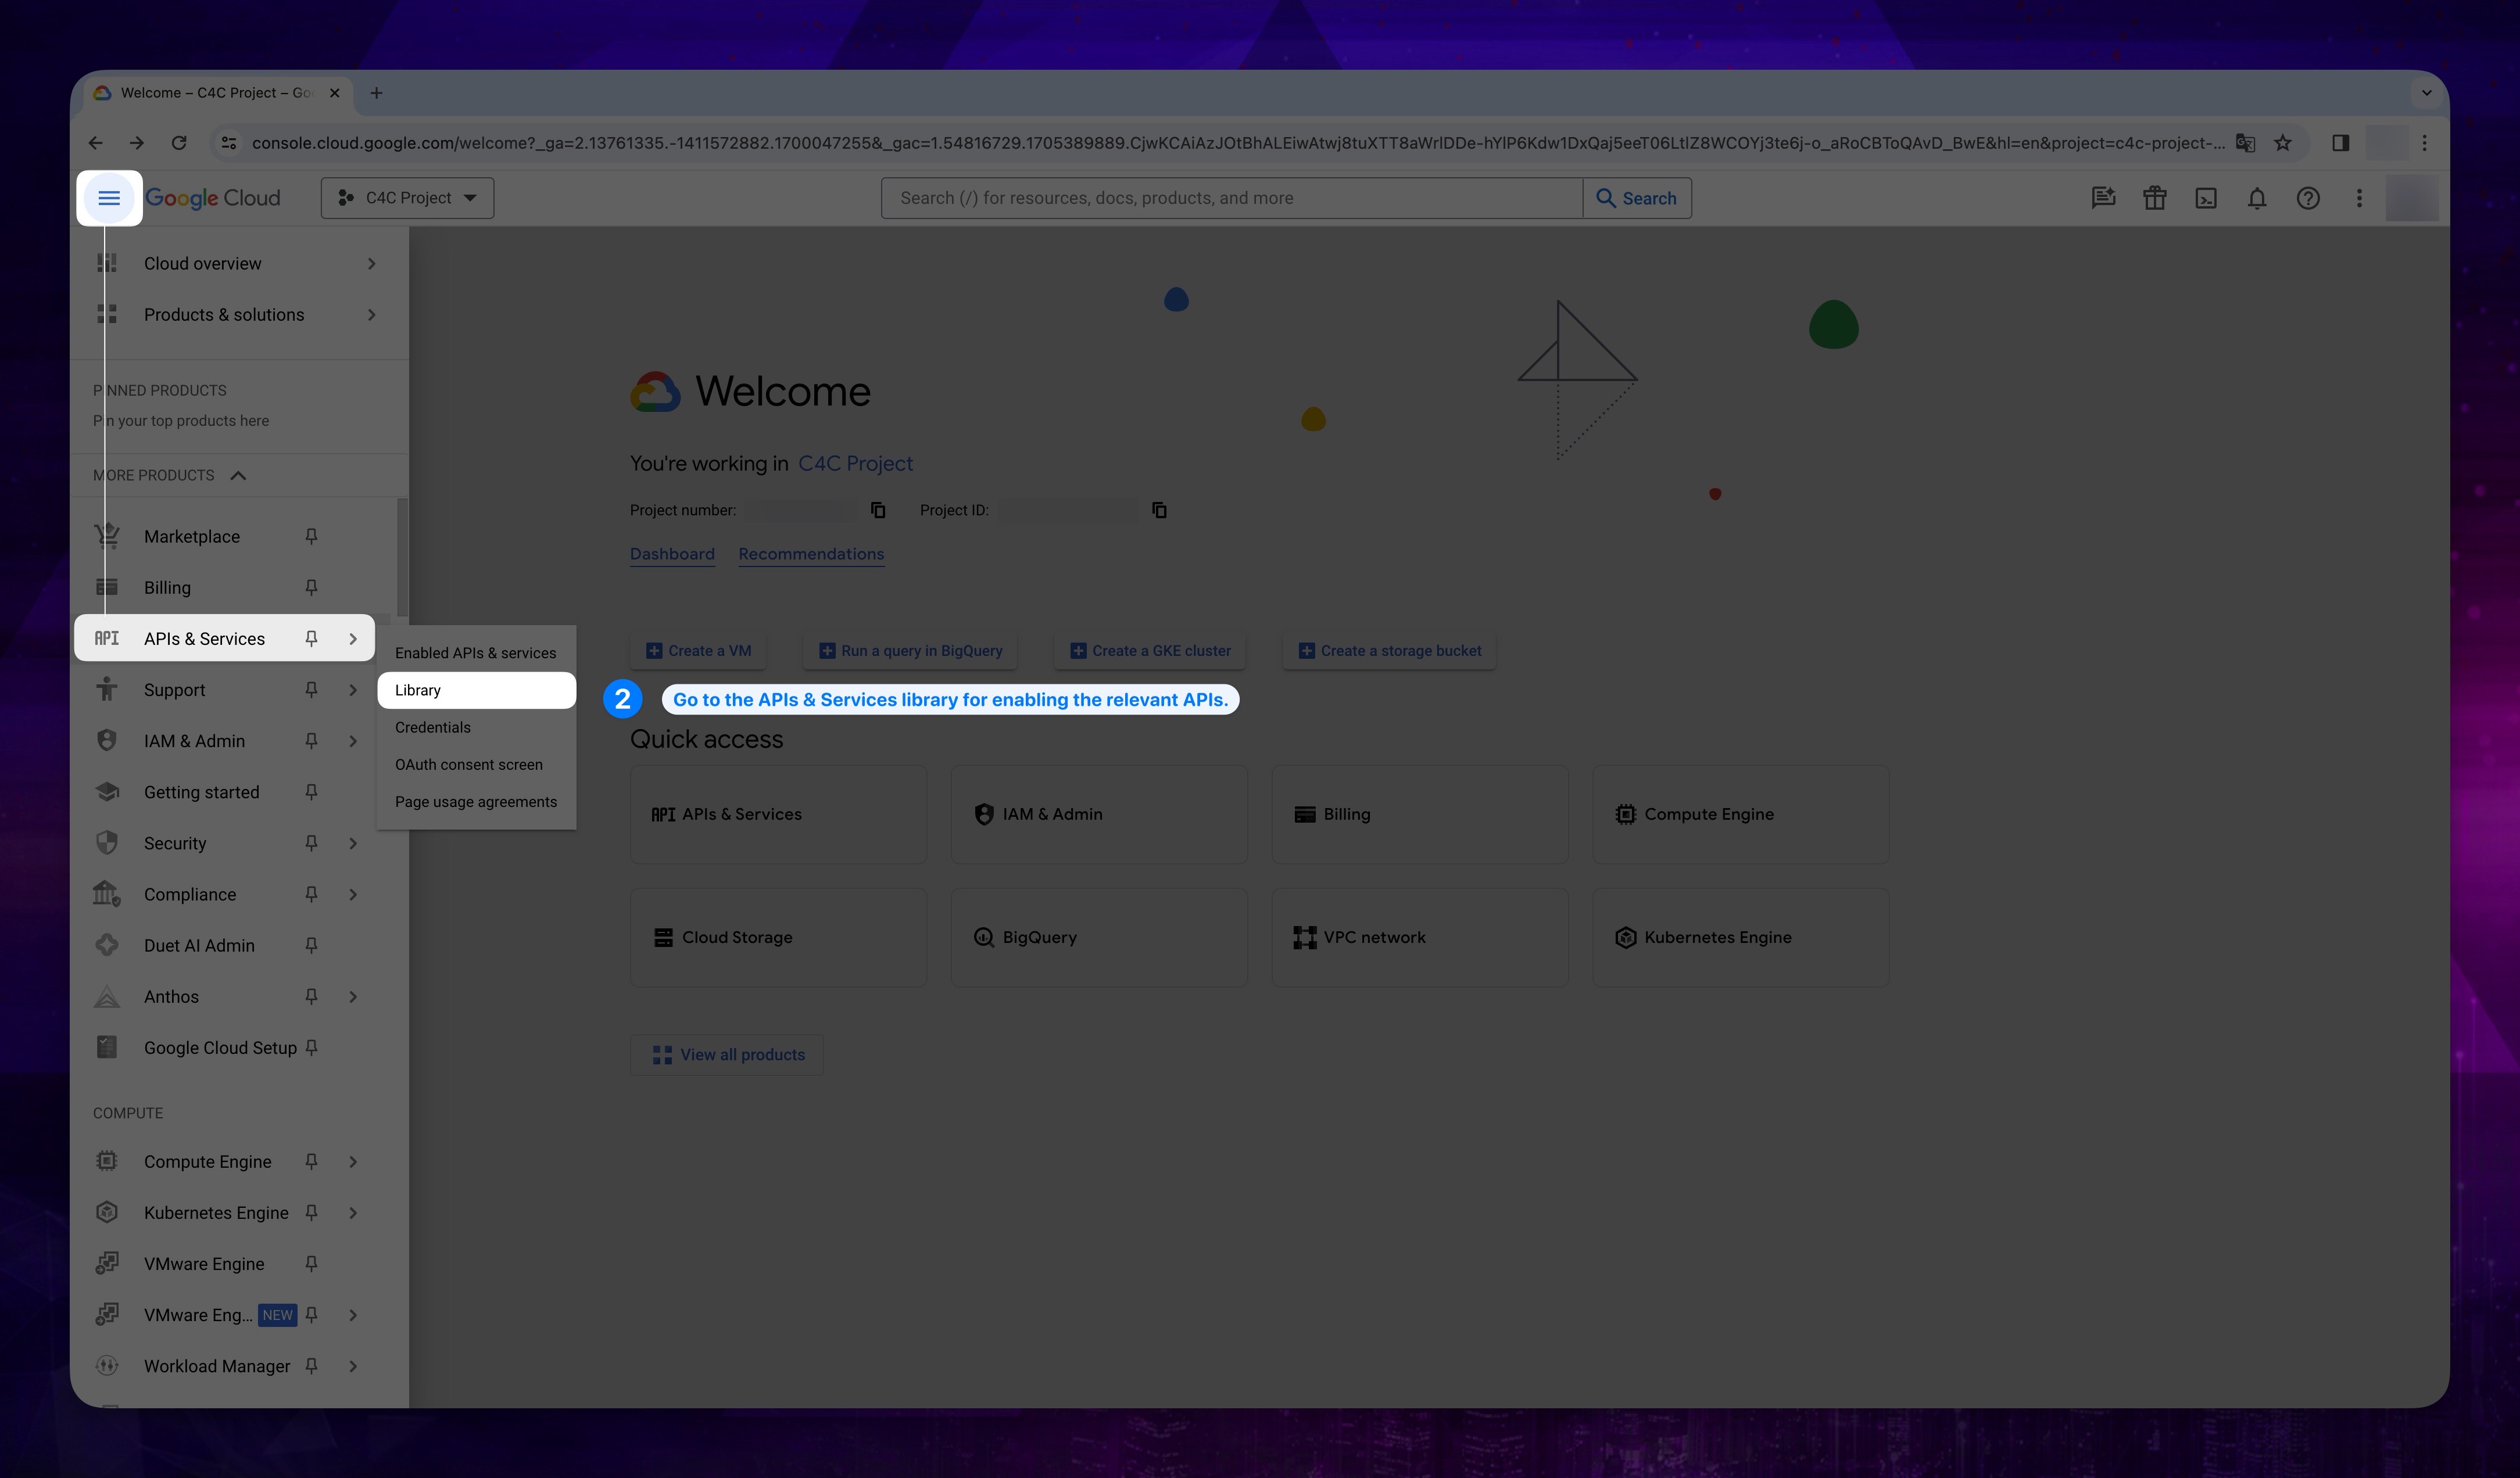Copy the project ID
2520x1478 pixels.
pos(1159,511)
